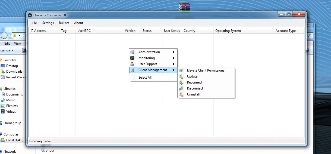Screen dimensions: 331x154
Task: Sort by Operating System column header
Action: pyautogui.click(x=244, y=31)
